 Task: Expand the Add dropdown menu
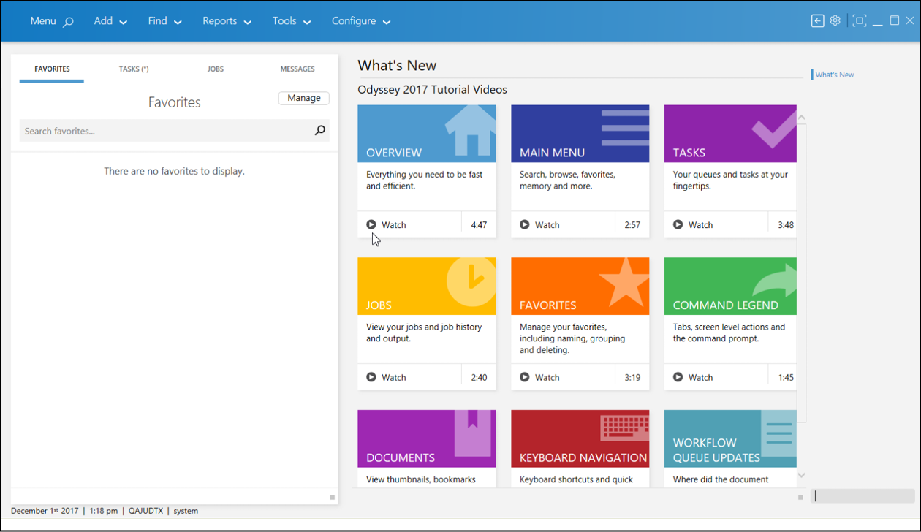(110, 21)
